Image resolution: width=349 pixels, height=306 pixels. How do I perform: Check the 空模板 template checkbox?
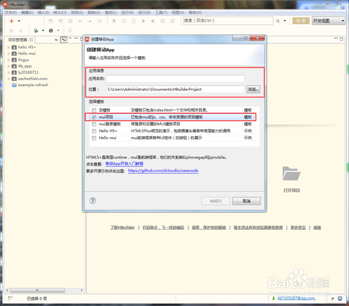pos(94,110)
